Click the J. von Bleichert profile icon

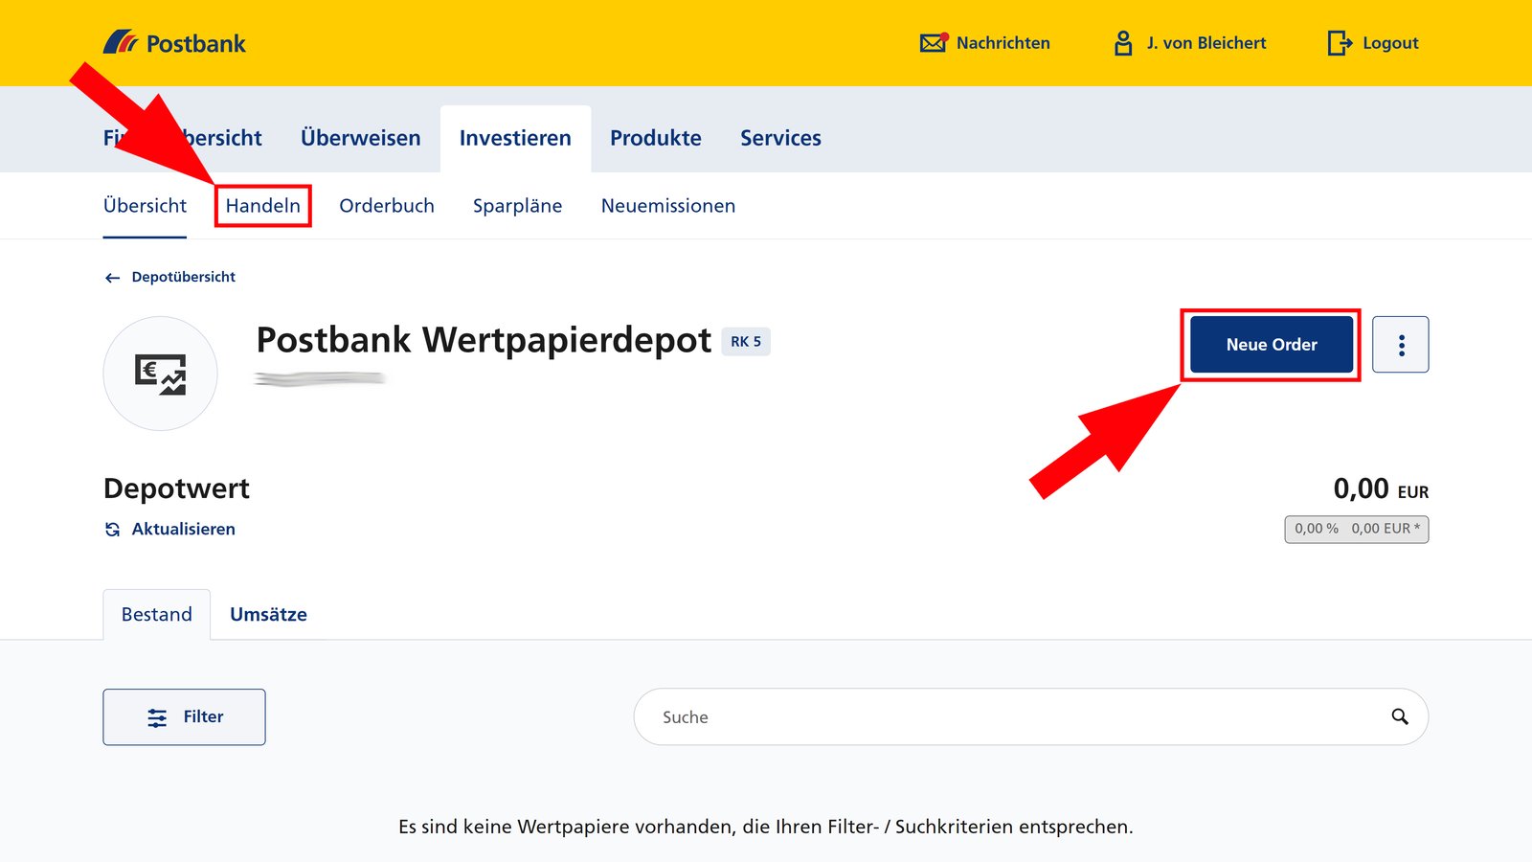(1121, 42)
